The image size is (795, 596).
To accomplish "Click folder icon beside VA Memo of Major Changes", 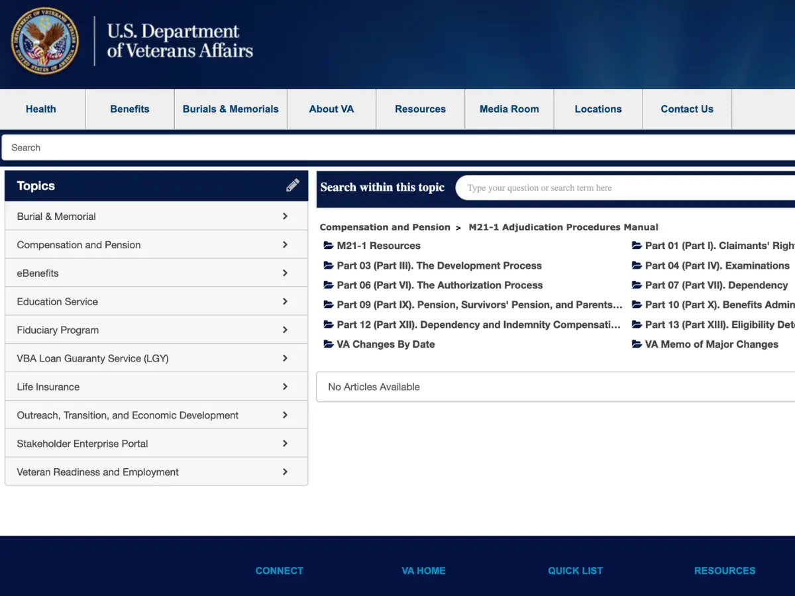I will pos(637,344).
